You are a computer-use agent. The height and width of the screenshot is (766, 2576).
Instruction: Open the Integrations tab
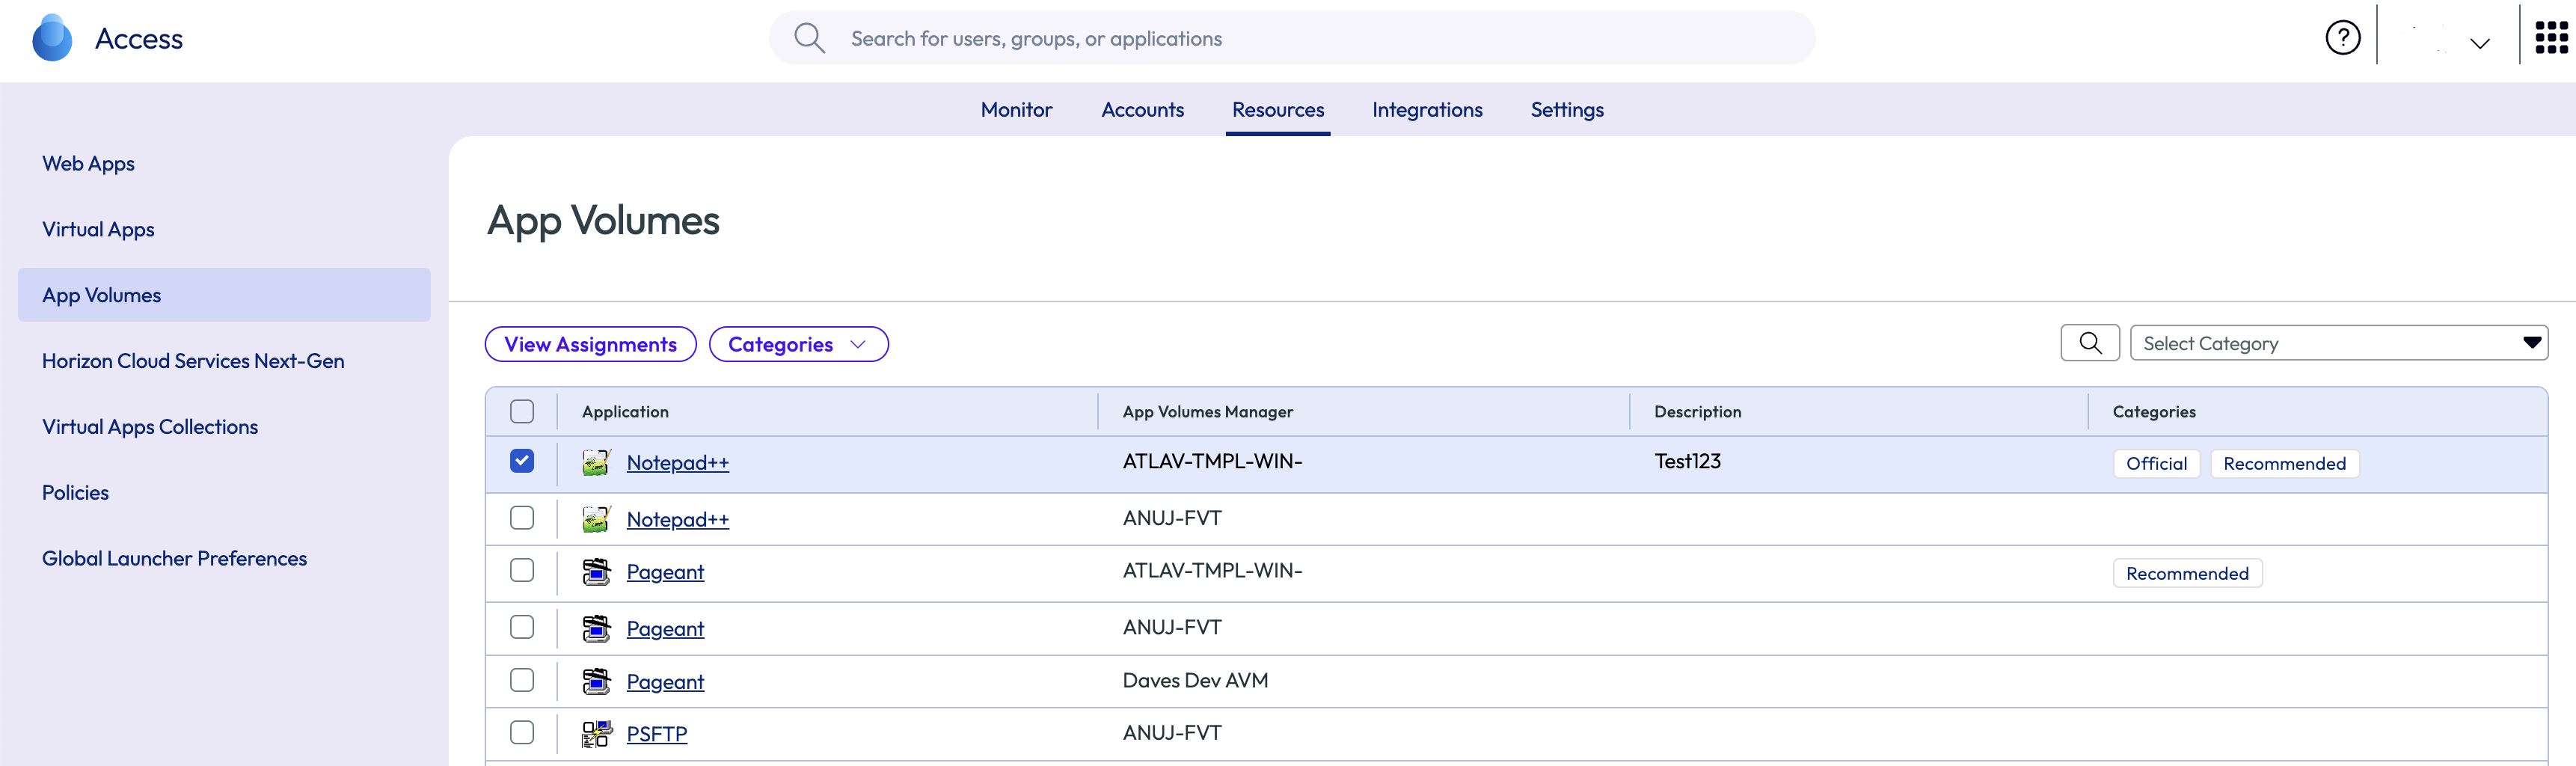[x=1427, y=110]
